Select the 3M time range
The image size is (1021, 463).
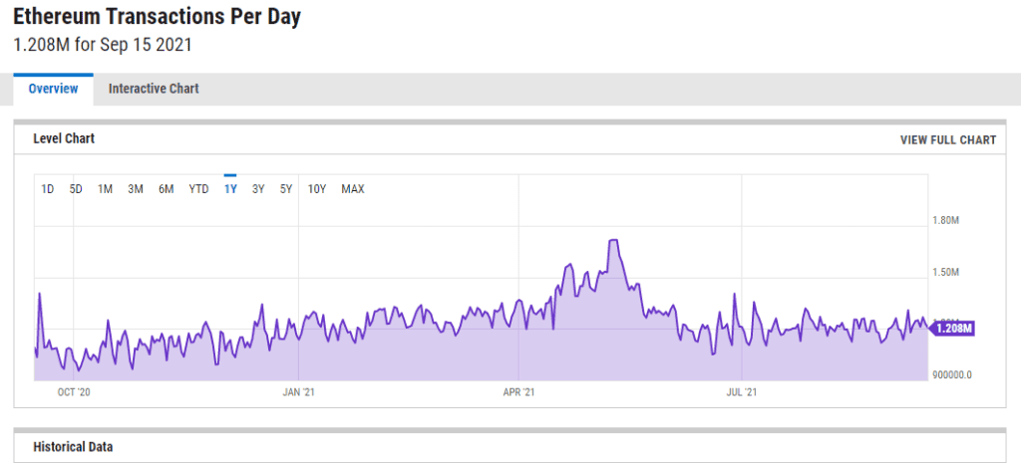135,189
